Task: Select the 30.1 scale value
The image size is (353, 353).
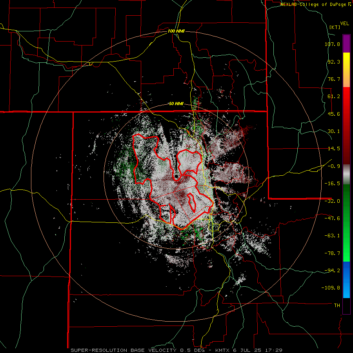Action: coord(334,131)
